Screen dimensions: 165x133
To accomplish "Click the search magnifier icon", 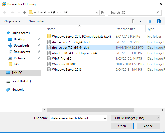I will pos(158,13).
